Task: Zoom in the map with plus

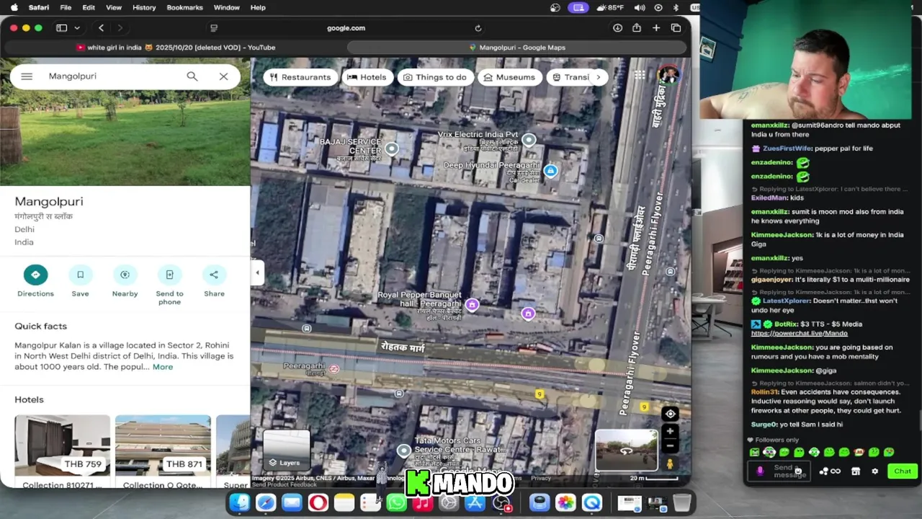Action: point(670,431)
